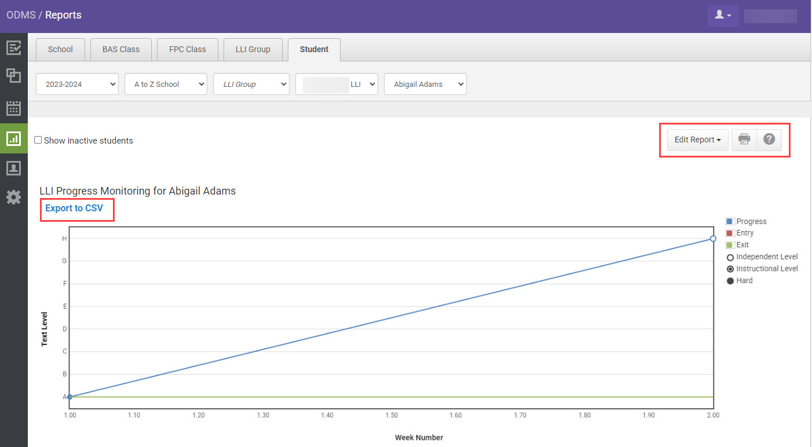Open the settings gear icon in sidebar
The image size is (812, 447).
(x=13, y=197)
